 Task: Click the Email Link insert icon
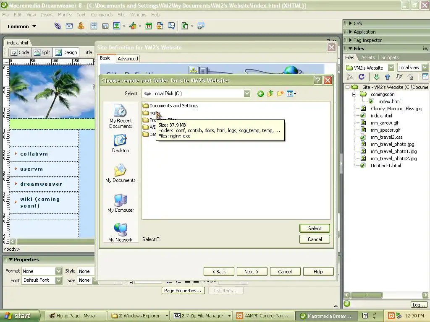(69, 26)
